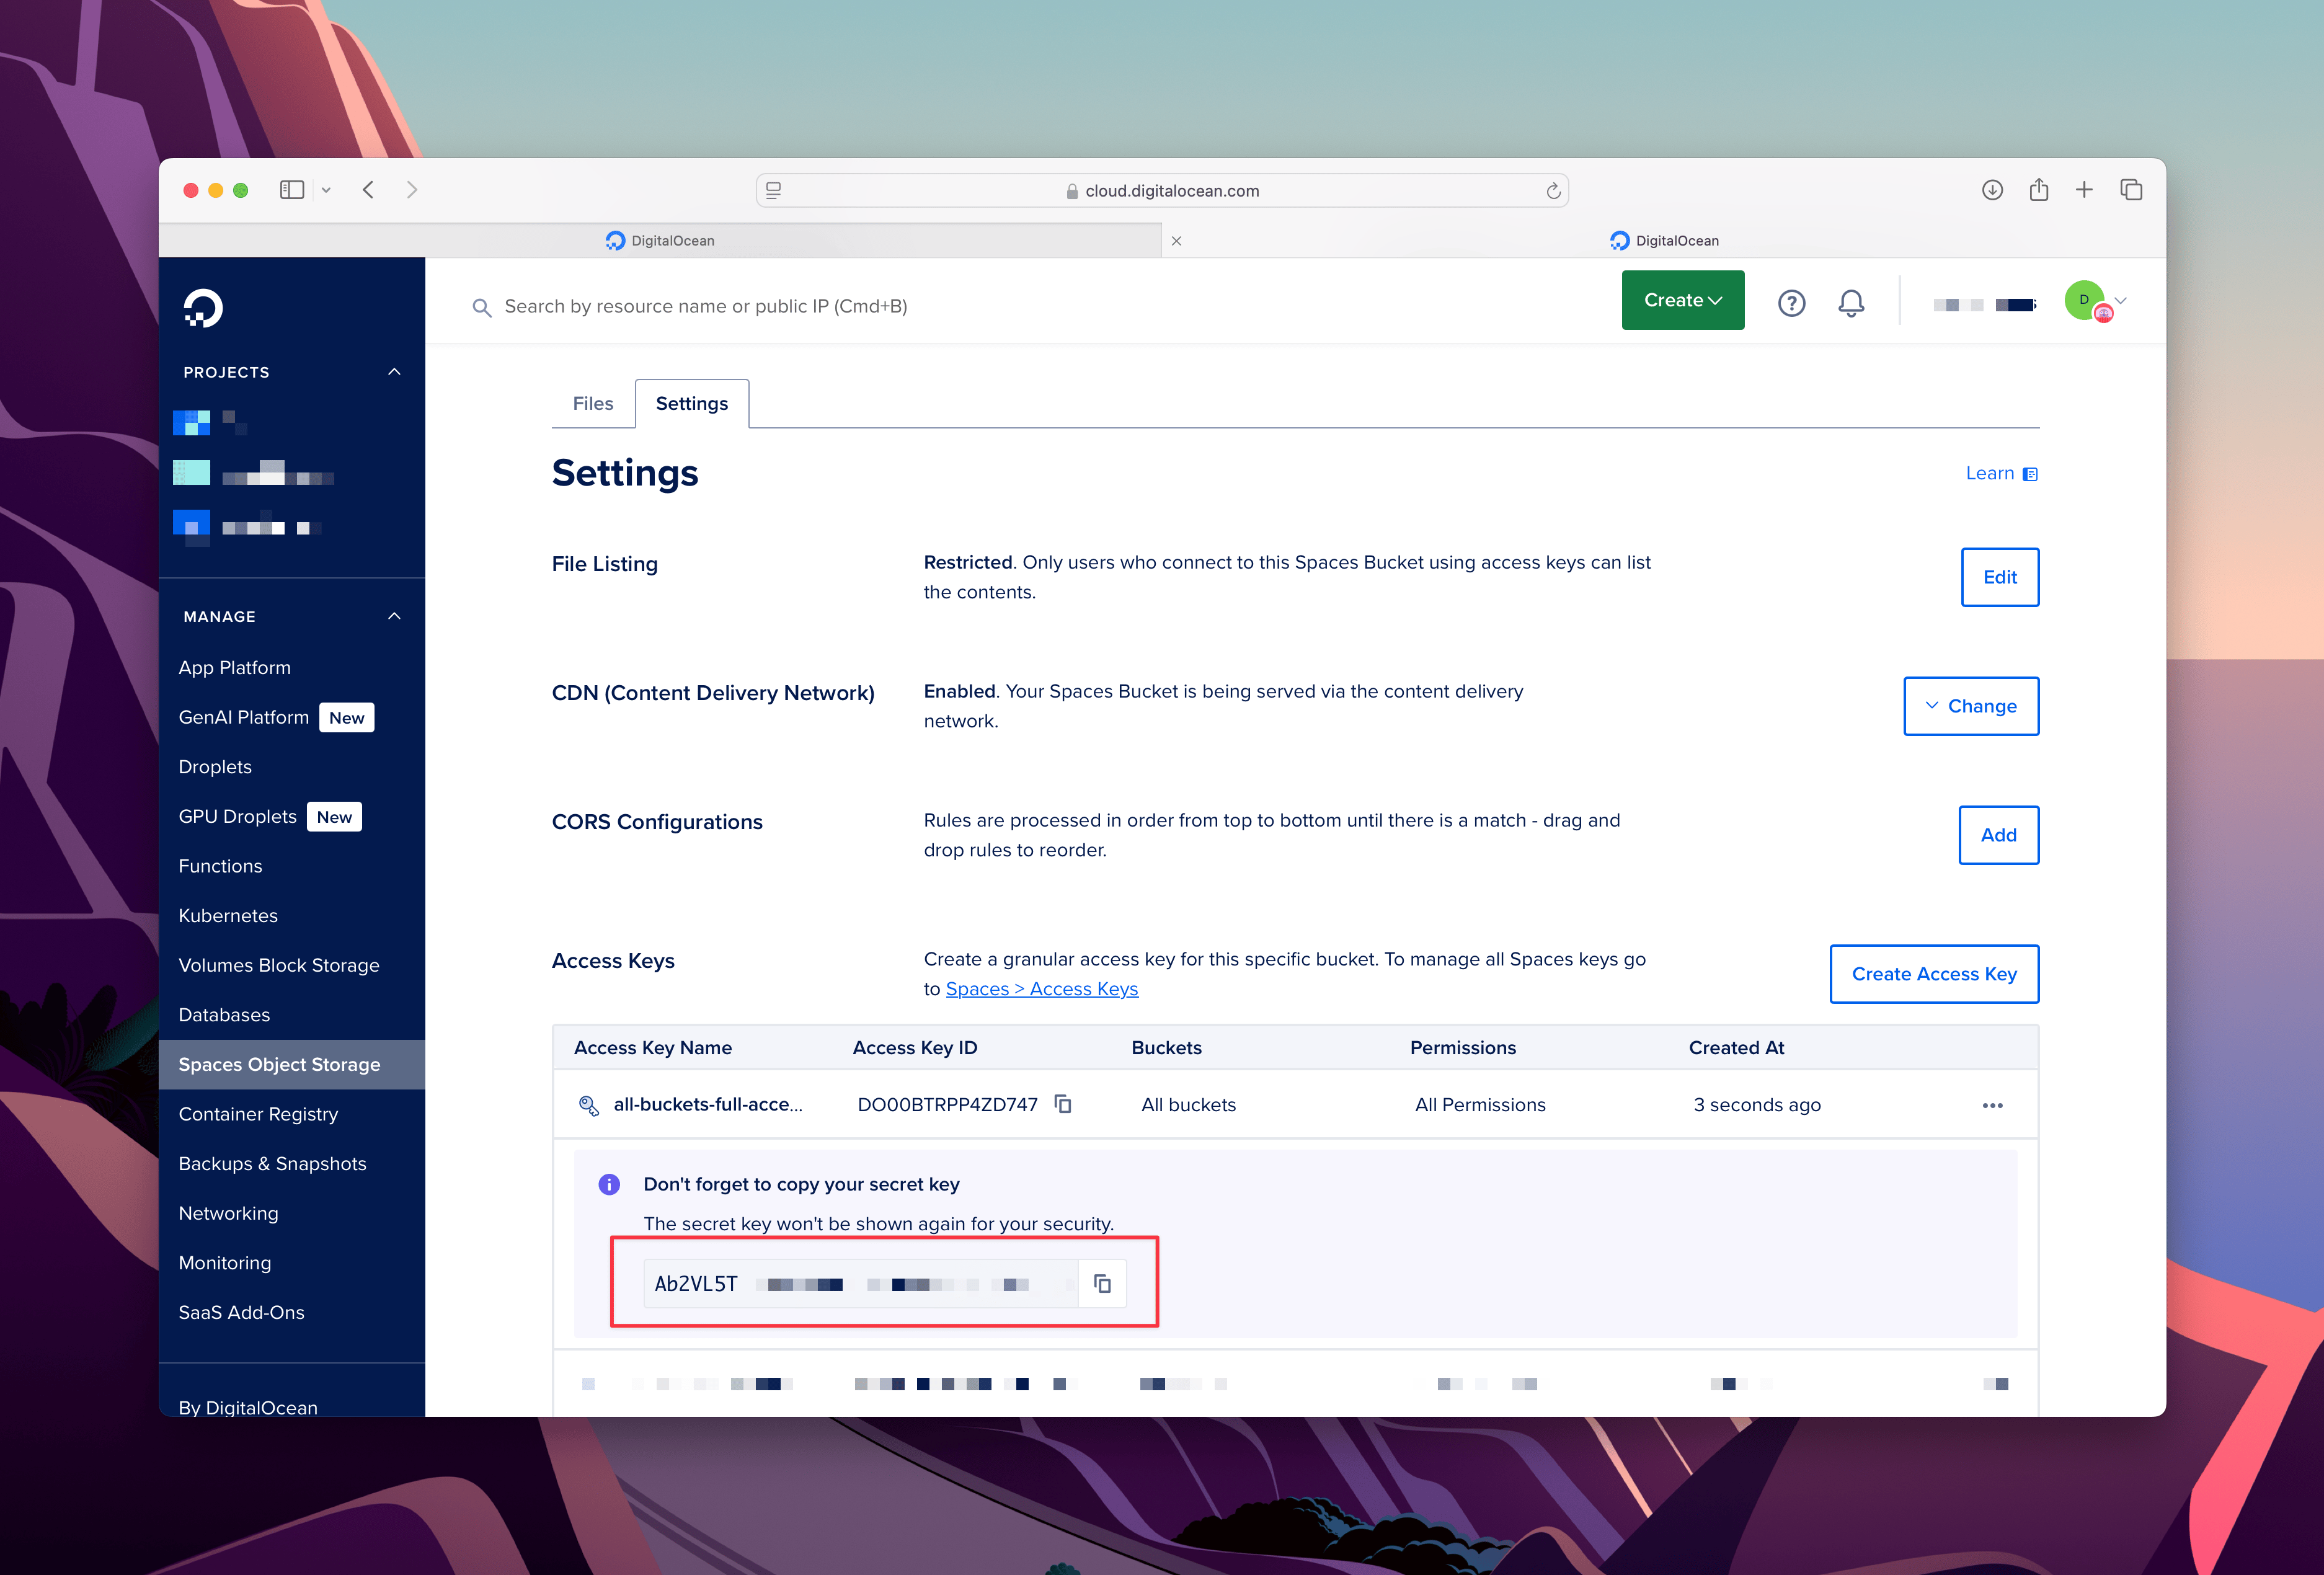Image resolution: width=2324 pixels, height=1575 pixels.
Task: Click the search by resource name field
Action: point(705,307)
